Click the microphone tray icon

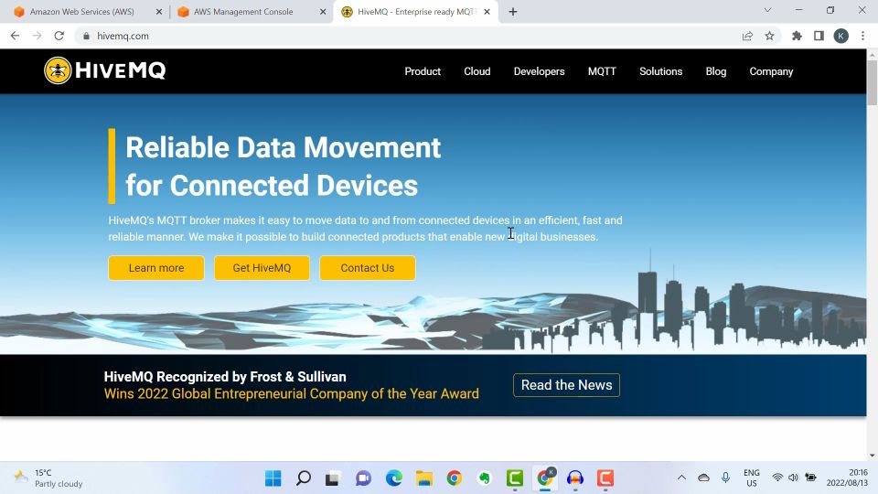tap(725, 478)
